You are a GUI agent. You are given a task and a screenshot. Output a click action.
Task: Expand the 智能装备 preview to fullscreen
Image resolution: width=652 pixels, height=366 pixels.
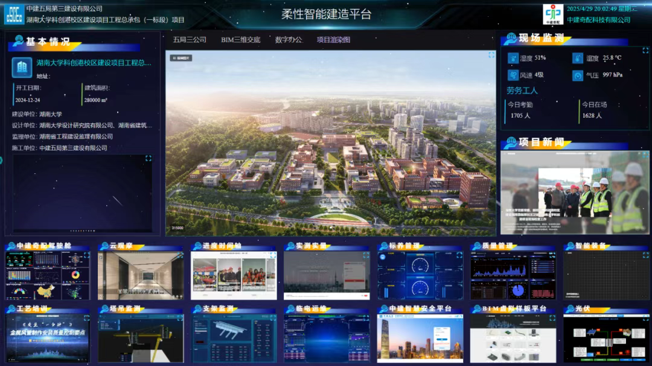645,255
